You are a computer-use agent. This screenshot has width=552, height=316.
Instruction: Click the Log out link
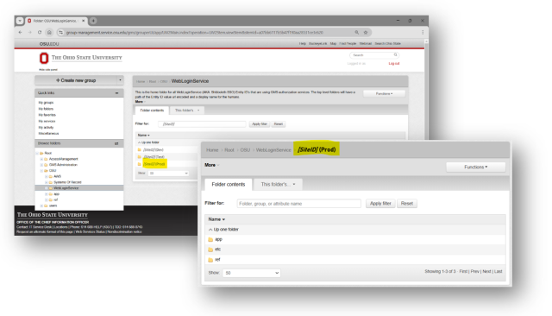pyautogui.click(x=394, y=64)
